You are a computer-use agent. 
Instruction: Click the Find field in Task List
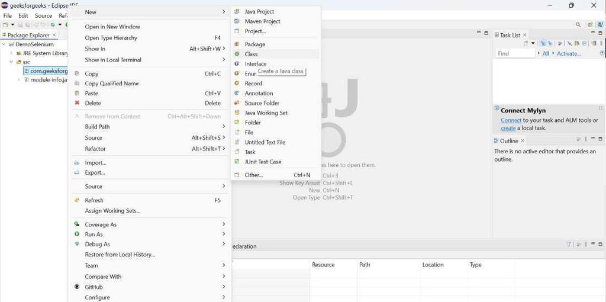(x=515, y=54)
